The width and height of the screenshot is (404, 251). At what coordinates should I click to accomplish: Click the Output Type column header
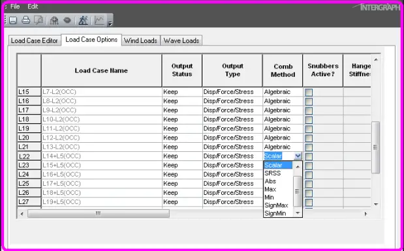tap(232, 70)
